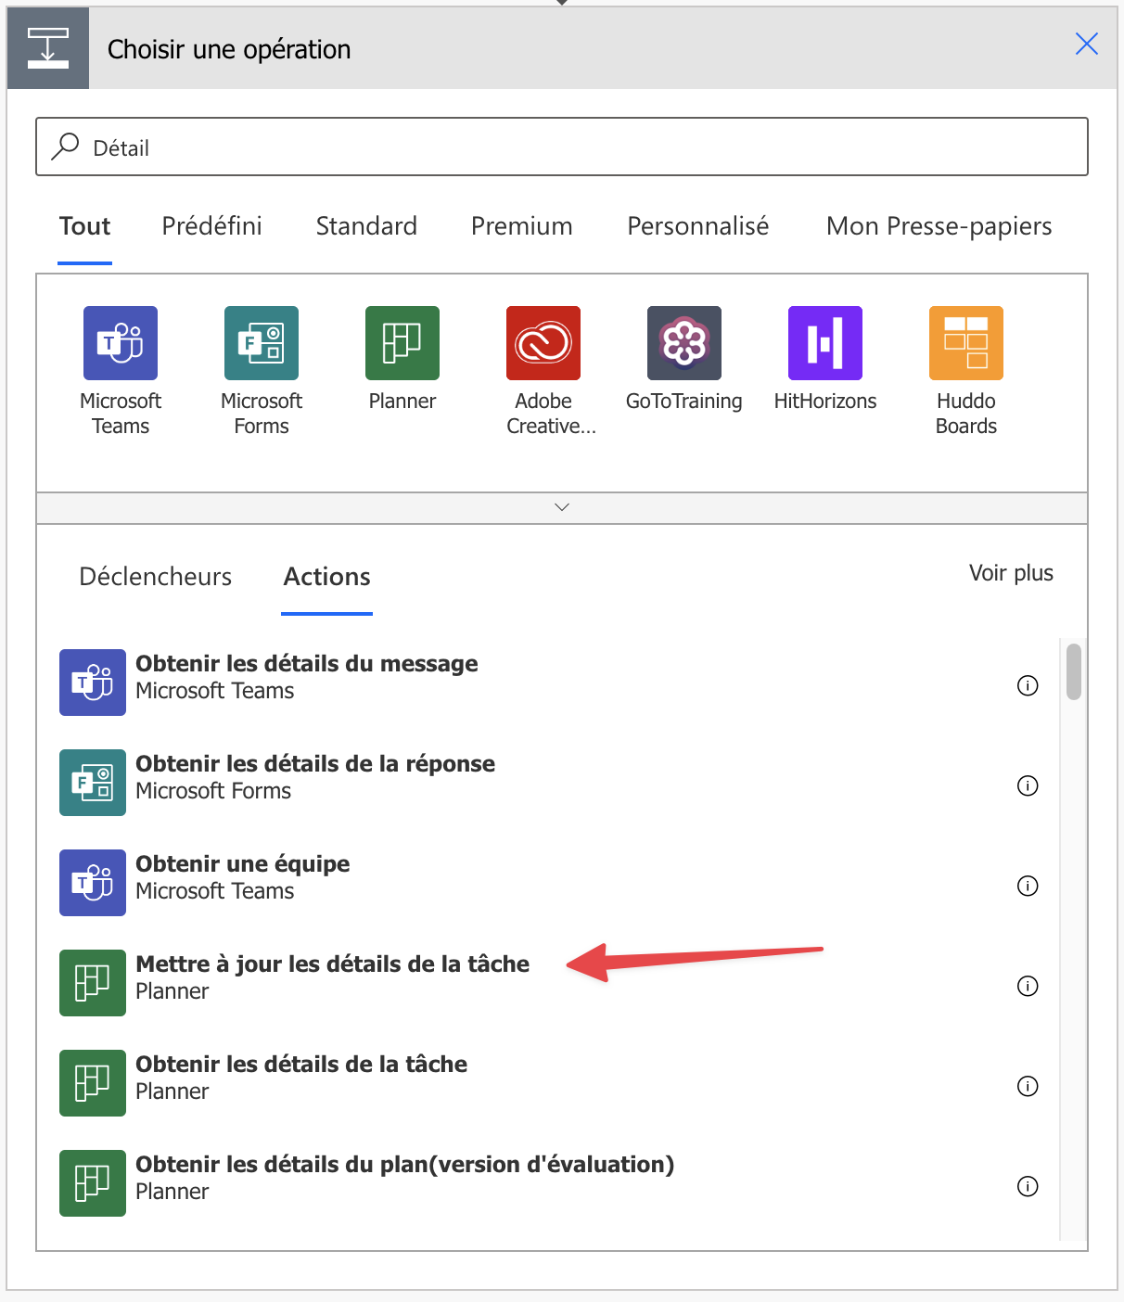Screen dimensions: 1124x1302
Task: Select the Microsoft Teams connector icon
Action: [x=121, y=343]
